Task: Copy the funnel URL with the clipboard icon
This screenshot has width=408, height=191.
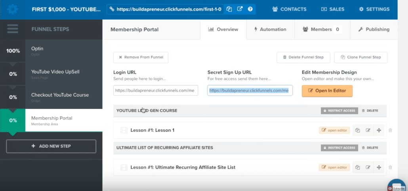Action: click(229, 9)
